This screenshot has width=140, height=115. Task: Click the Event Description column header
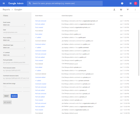(67, 16)
